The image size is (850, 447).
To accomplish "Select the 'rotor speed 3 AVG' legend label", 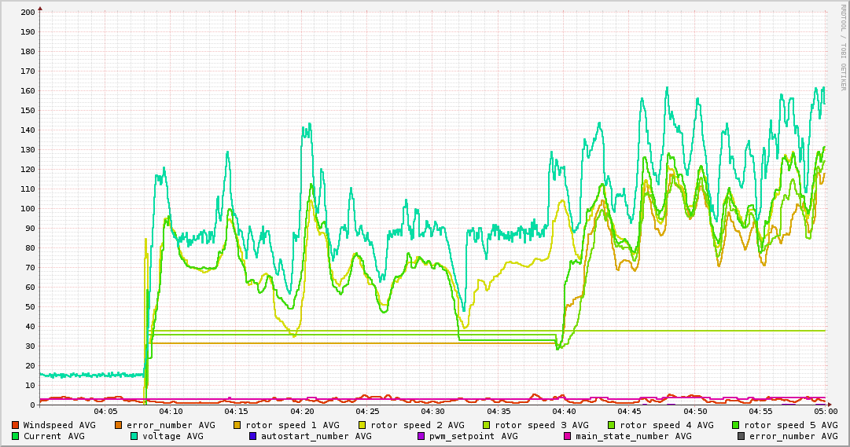I will point(542,425).
